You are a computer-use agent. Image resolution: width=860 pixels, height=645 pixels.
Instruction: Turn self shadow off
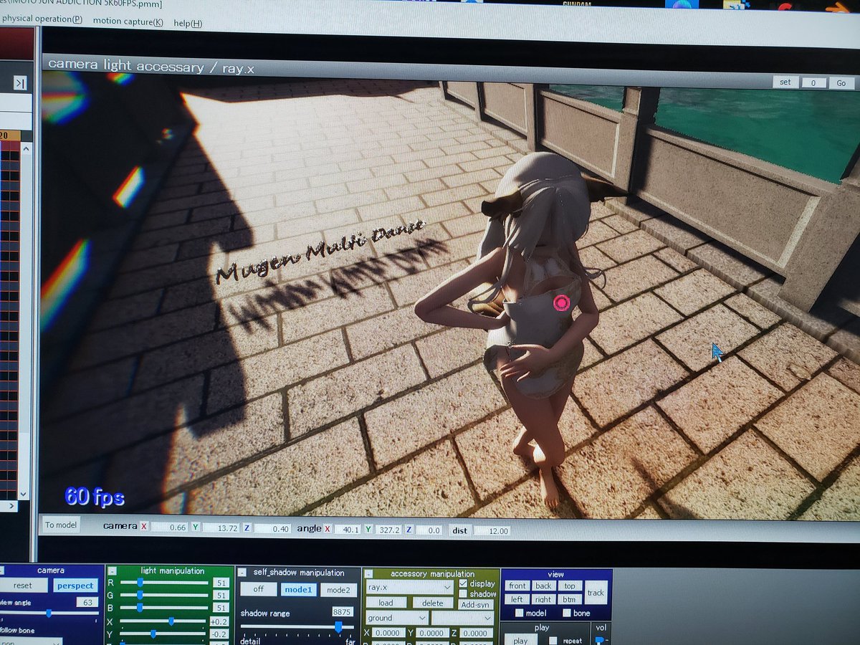258,589
